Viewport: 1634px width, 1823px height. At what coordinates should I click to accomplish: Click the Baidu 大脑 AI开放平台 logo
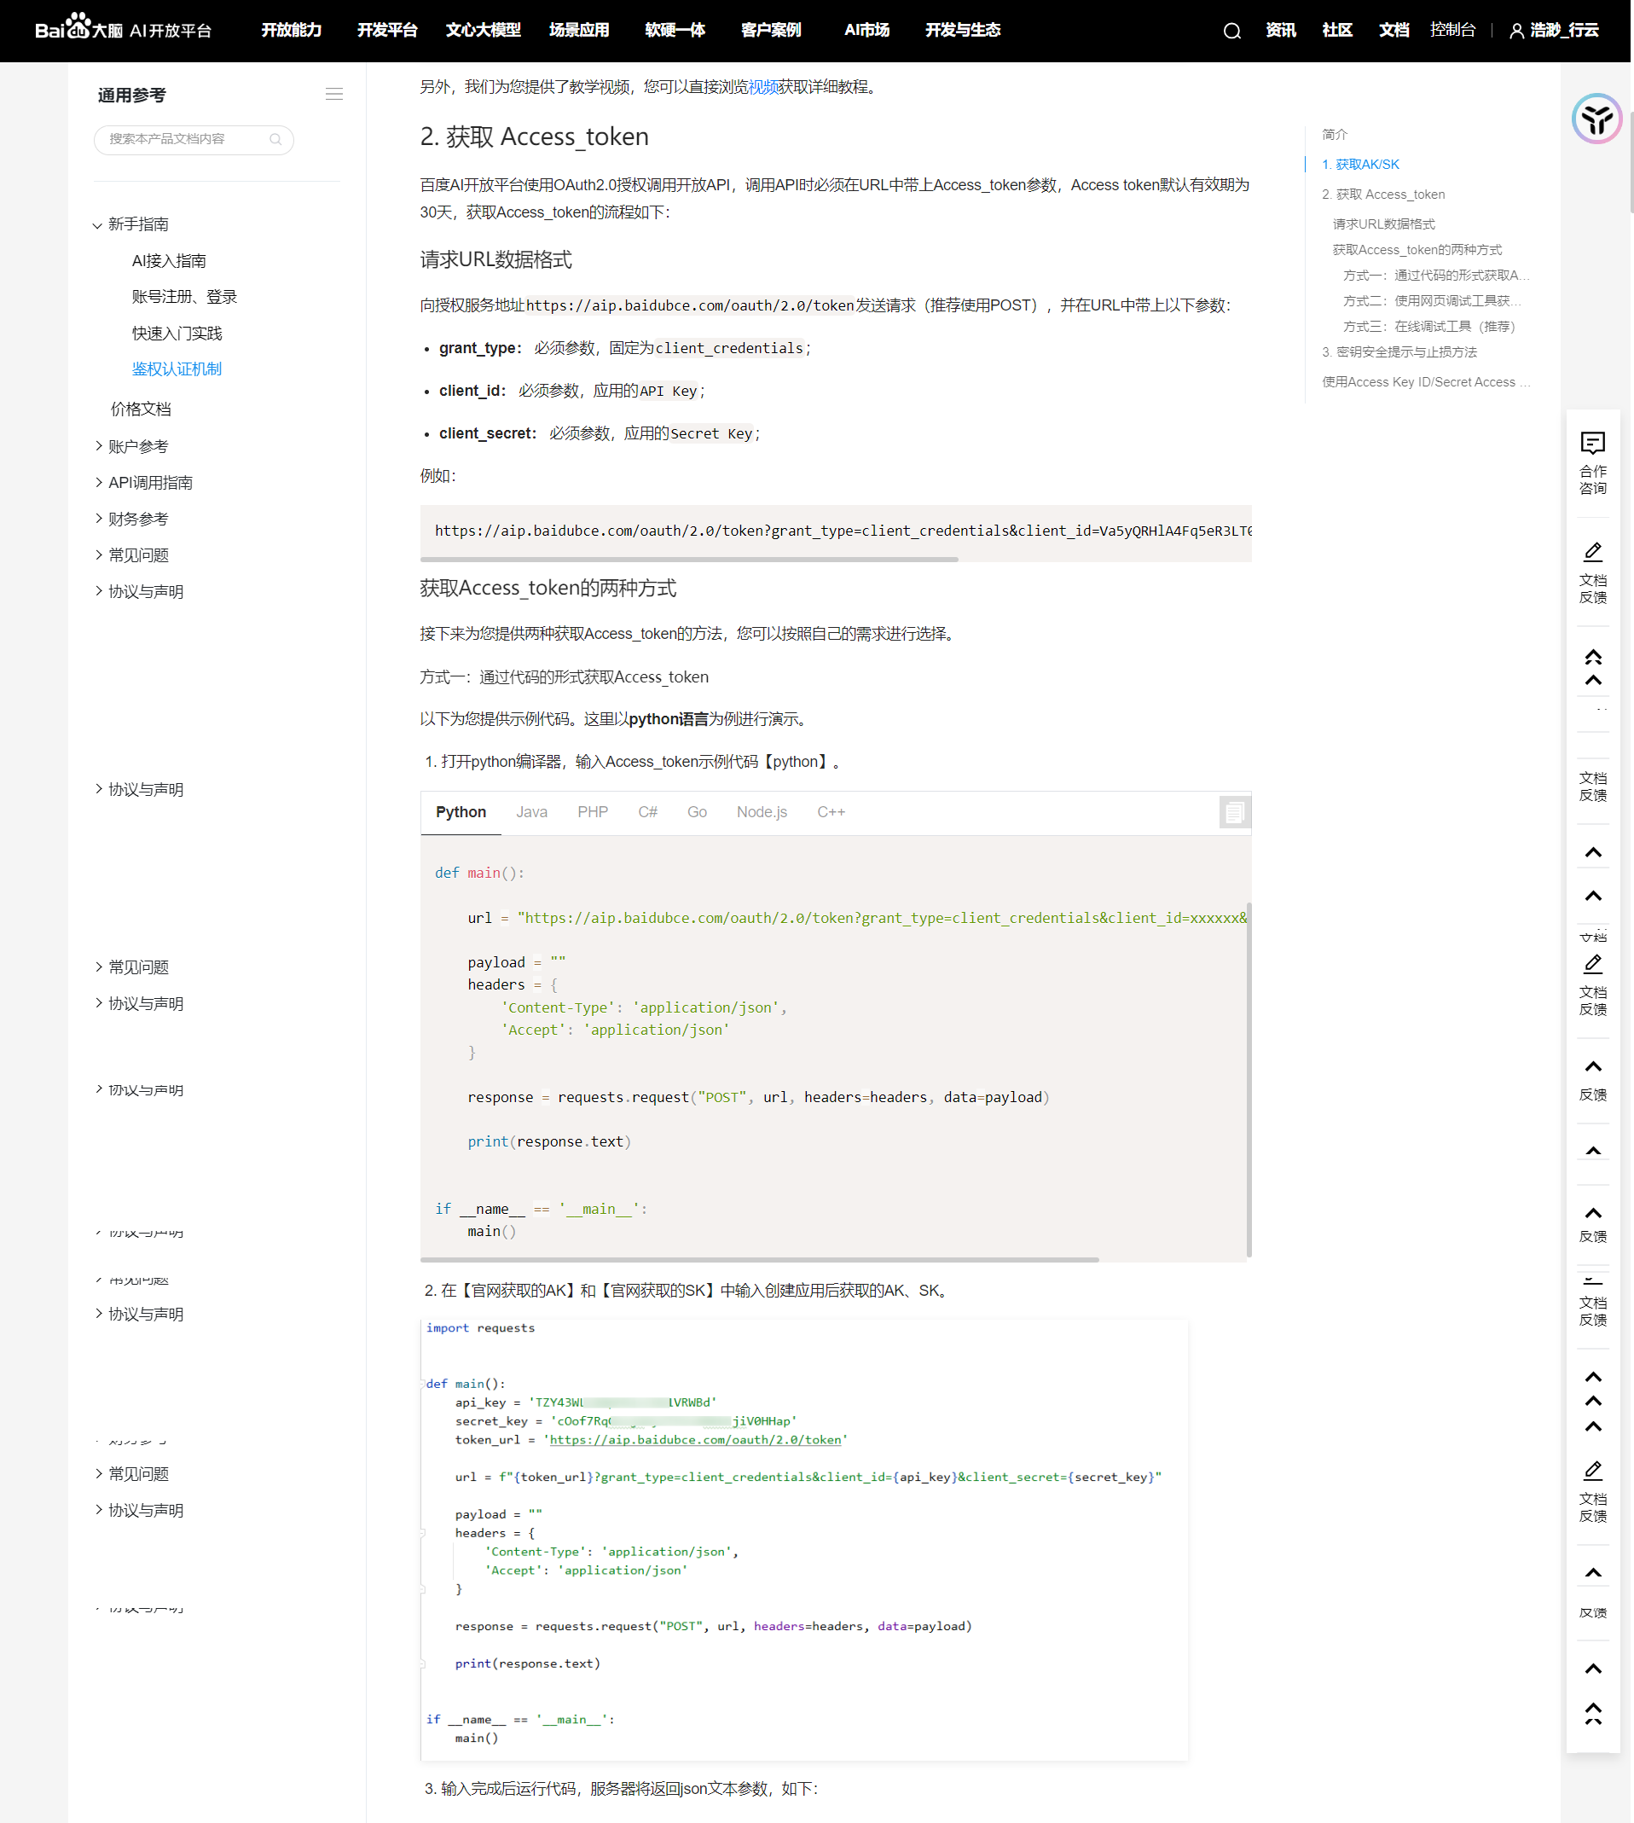[x=123, y=28]
